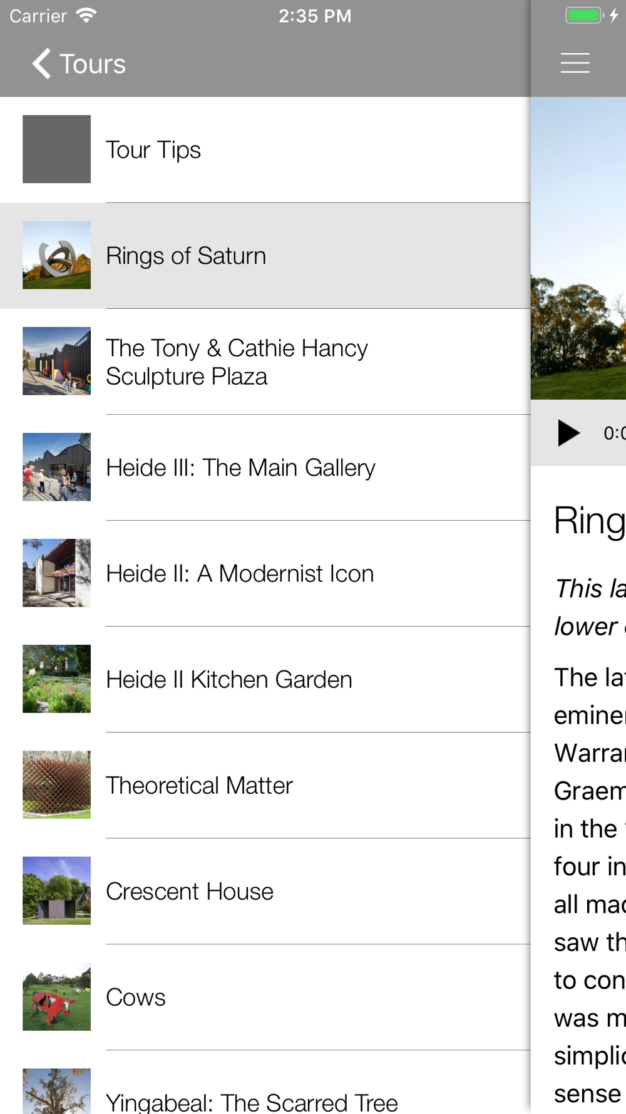Choose Heide III: The Main Gallery
Screen dimensions: 626x1114
265,467
